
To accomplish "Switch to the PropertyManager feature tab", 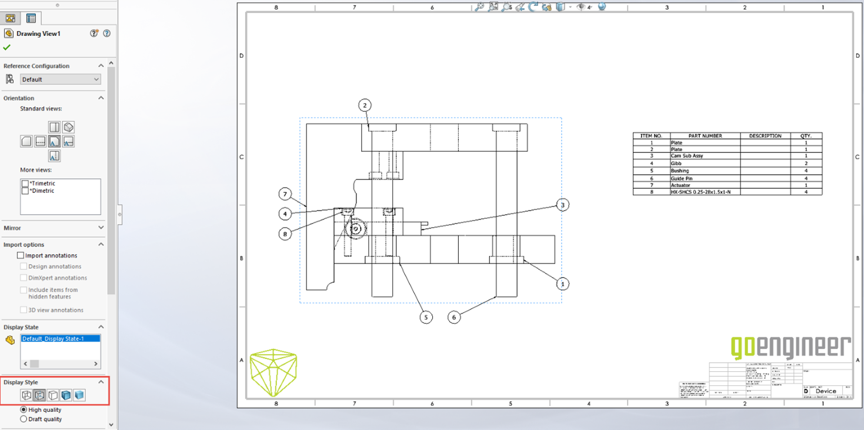I will tap(10, 18).
